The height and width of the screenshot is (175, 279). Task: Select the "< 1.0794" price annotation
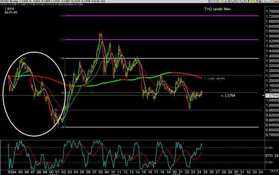click(228, 96)
